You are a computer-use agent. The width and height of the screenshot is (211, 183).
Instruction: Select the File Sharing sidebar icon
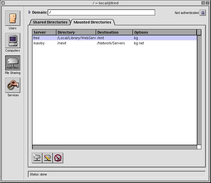(13, 63)
